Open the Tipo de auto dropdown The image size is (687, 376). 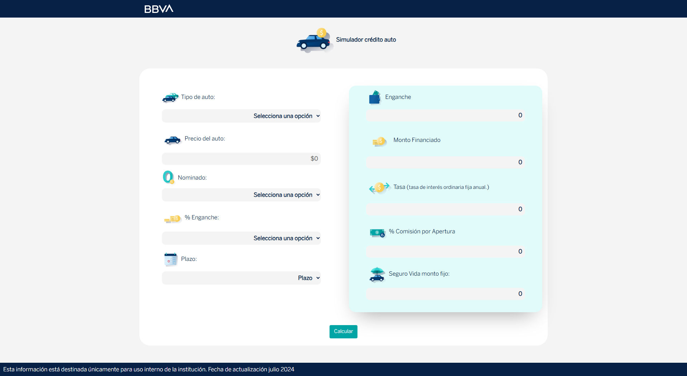click(241, 116)
